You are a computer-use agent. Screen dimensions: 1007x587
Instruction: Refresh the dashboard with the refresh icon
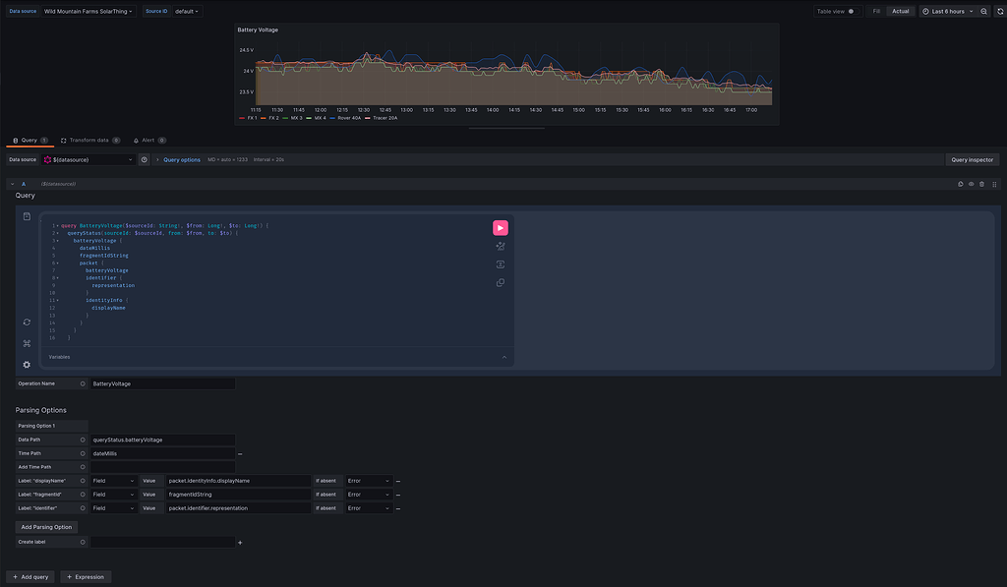tap(999, 11)
